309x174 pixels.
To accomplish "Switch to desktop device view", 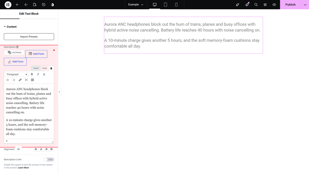I will (x=155, y=5).
